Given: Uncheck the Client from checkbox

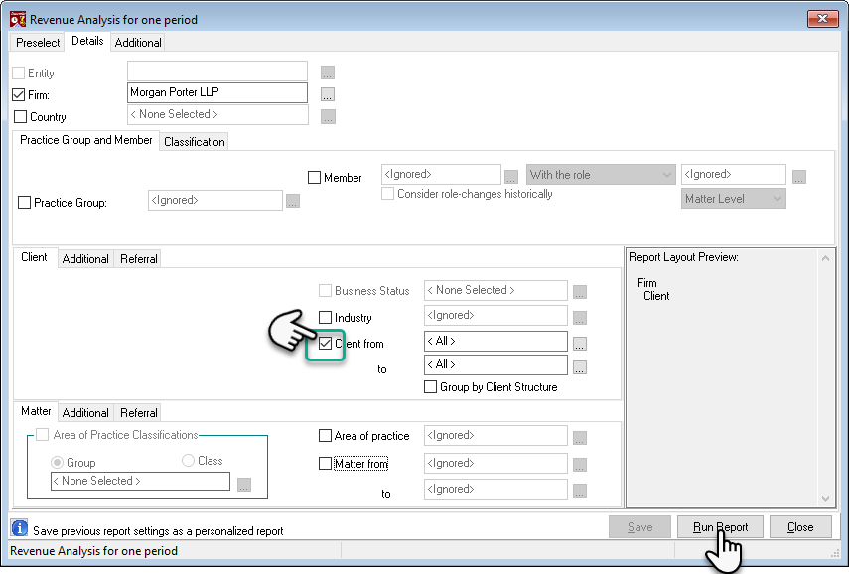Looking at the screenshot, I should coord(325,344).
